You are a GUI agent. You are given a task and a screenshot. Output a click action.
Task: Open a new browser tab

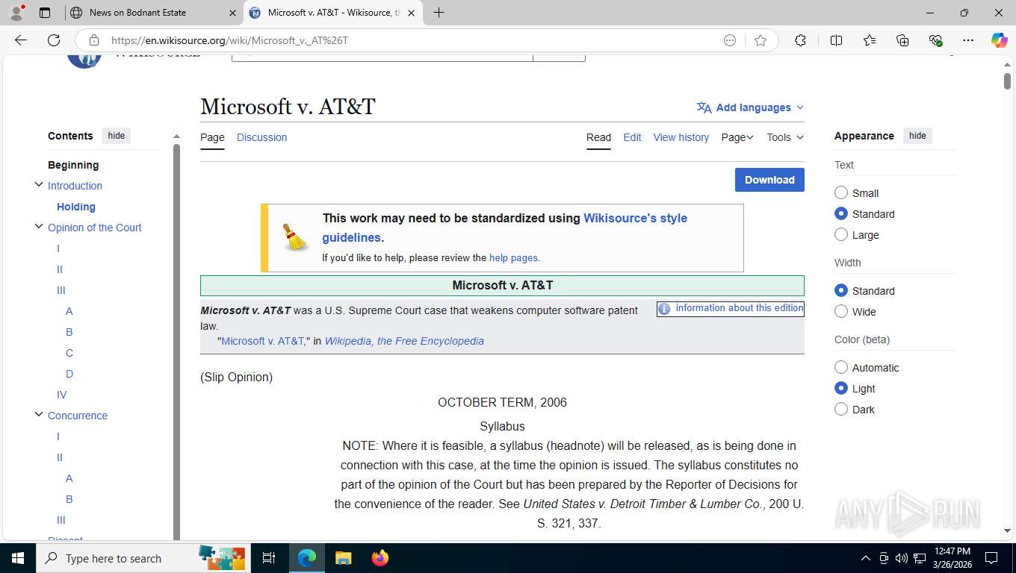click(x=439, y=13)
